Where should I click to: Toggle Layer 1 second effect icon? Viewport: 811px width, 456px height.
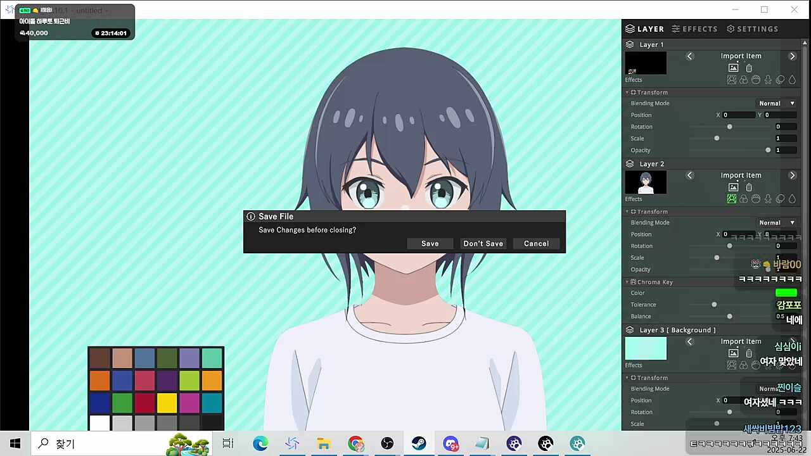[744, 80]
